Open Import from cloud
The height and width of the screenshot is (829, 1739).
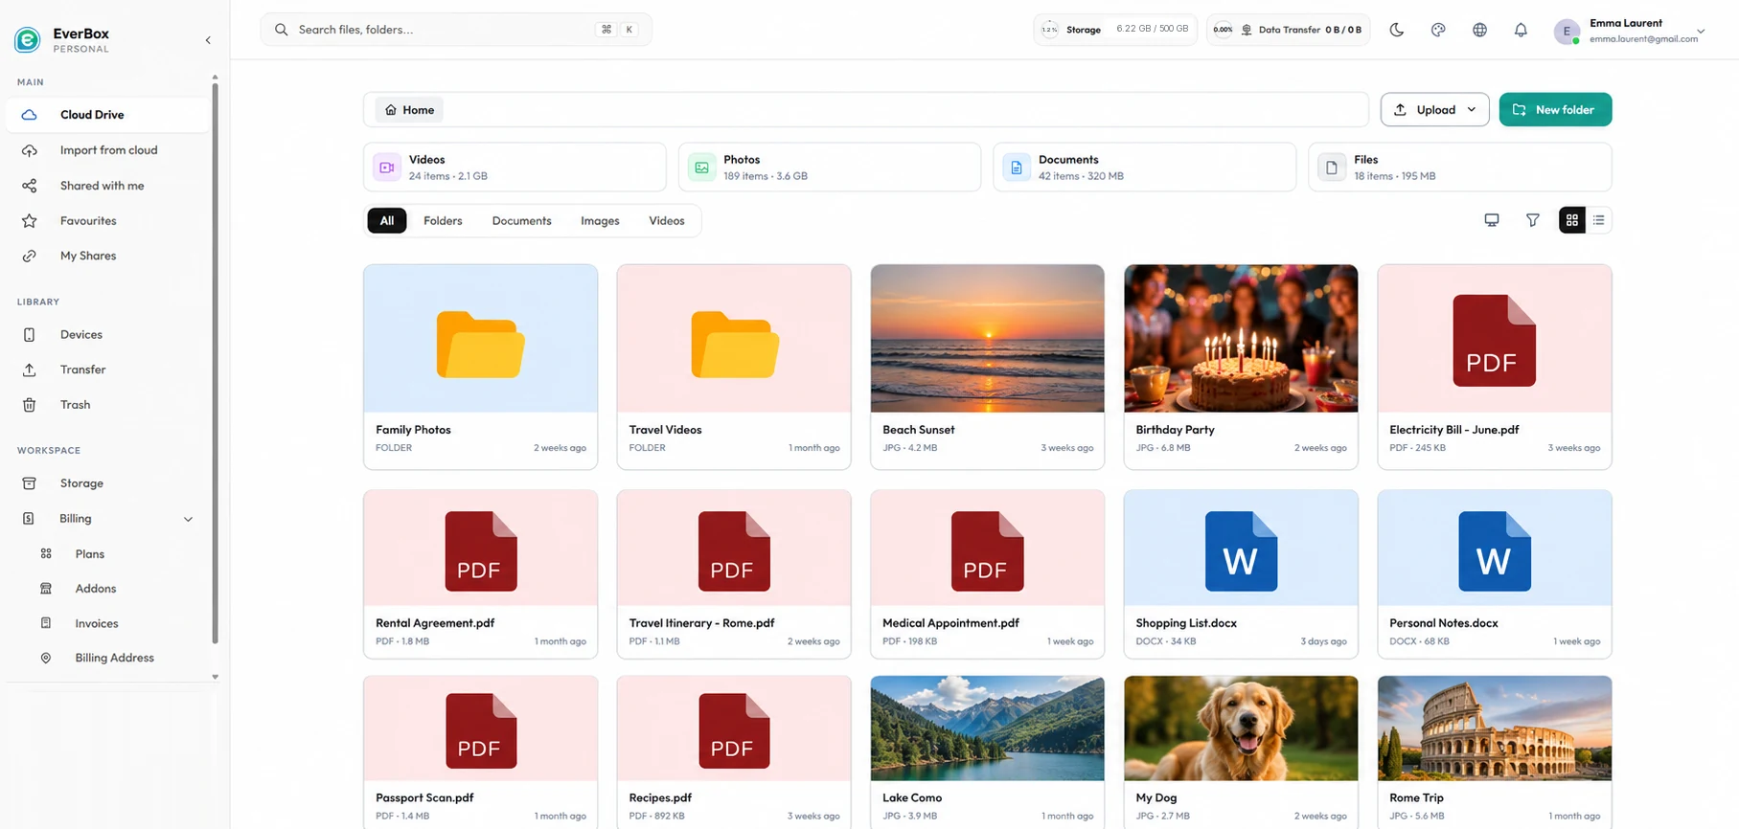click(x=107, y=150)
